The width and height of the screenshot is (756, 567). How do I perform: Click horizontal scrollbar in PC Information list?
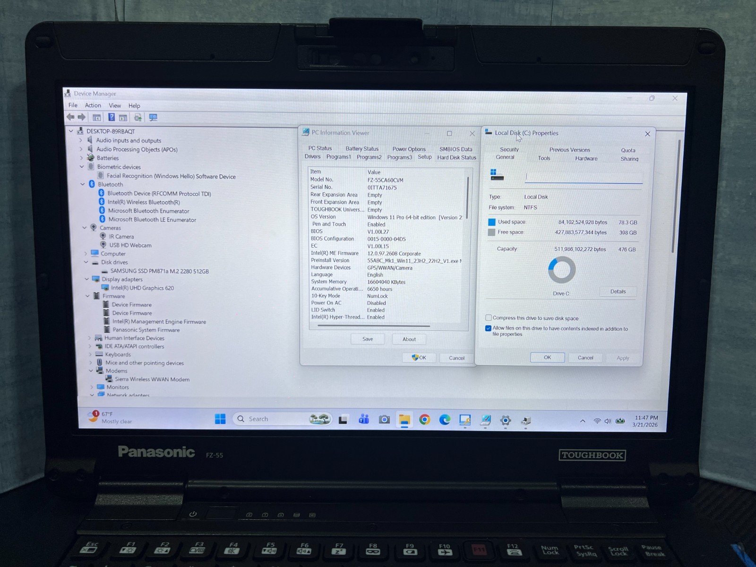[x=374, y=326]
